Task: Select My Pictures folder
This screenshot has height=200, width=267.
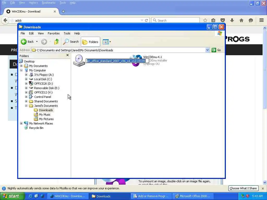Action: click(46, 119)
